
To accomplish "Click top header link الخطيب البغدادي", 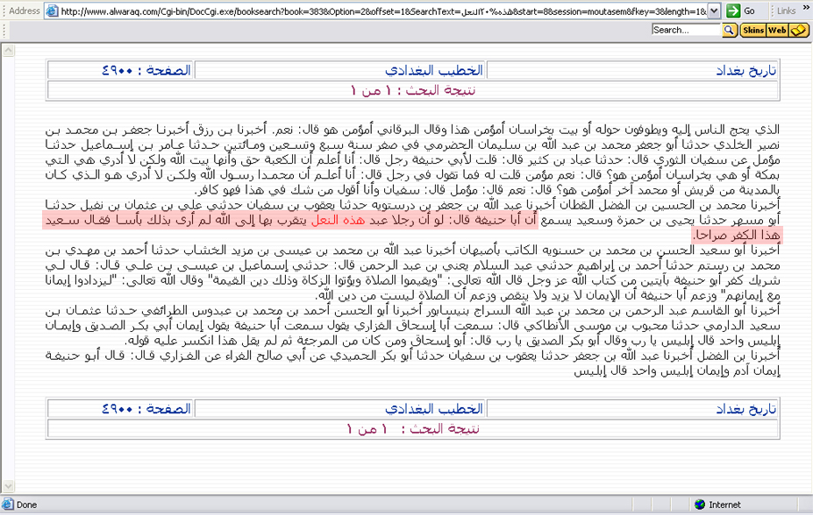I will pyautogui.click(x=434, y=70).
